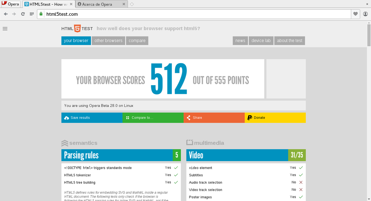This screenshot has height=201, width=371.
Task: Go forward to next page
Action: [x=14, y=14]
